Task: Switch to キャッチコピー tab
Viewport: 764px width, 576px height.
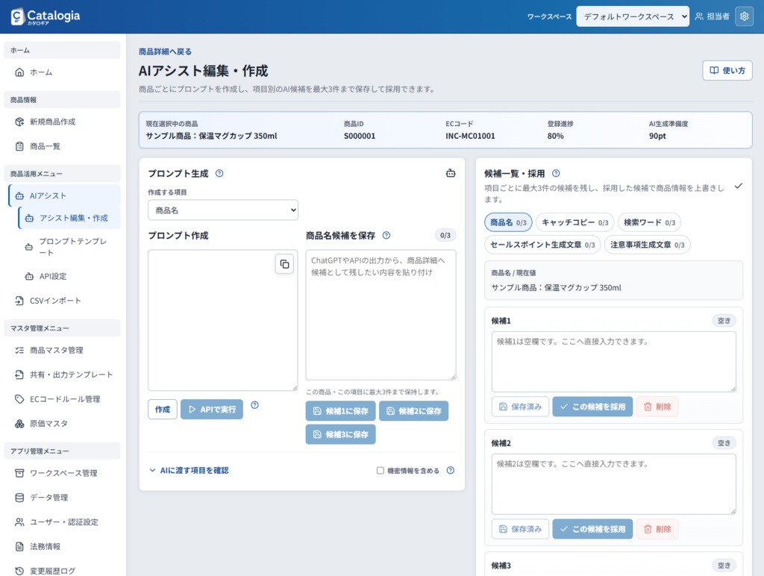Action: (575, 222)
